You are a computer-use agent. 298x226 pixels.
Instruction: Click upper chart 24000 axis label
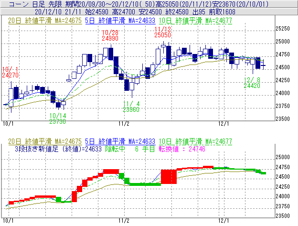tap(283, 93)
